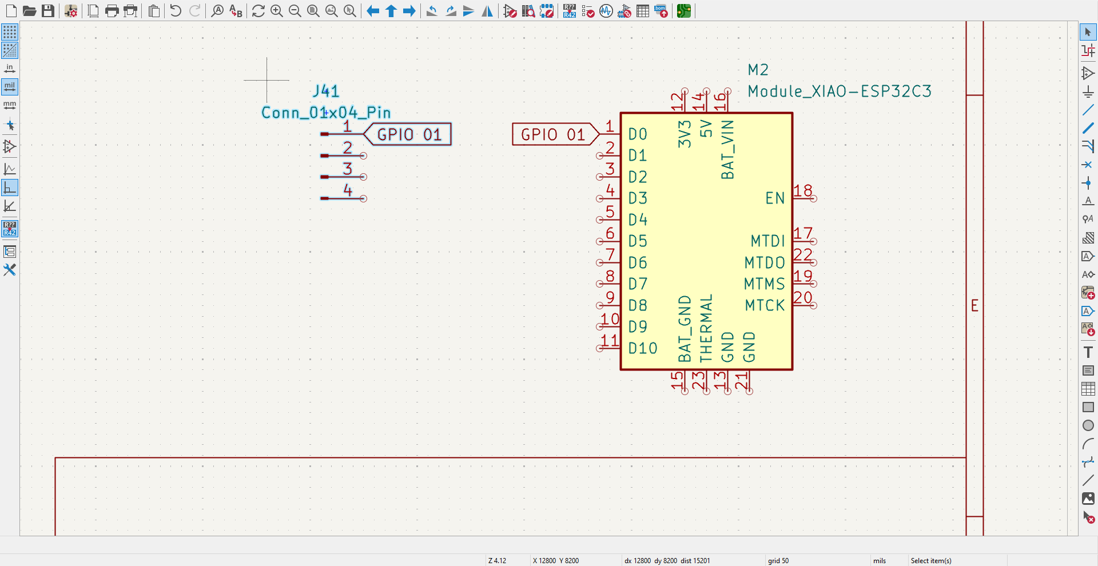Open an existing schematic file
1098x566 pixels.
[30, 11]
